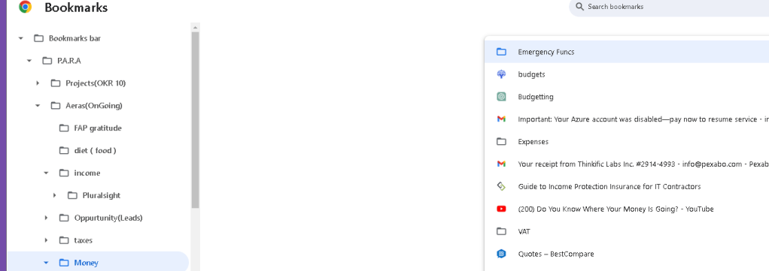Click the taxes folder icon

click(64, 240)
